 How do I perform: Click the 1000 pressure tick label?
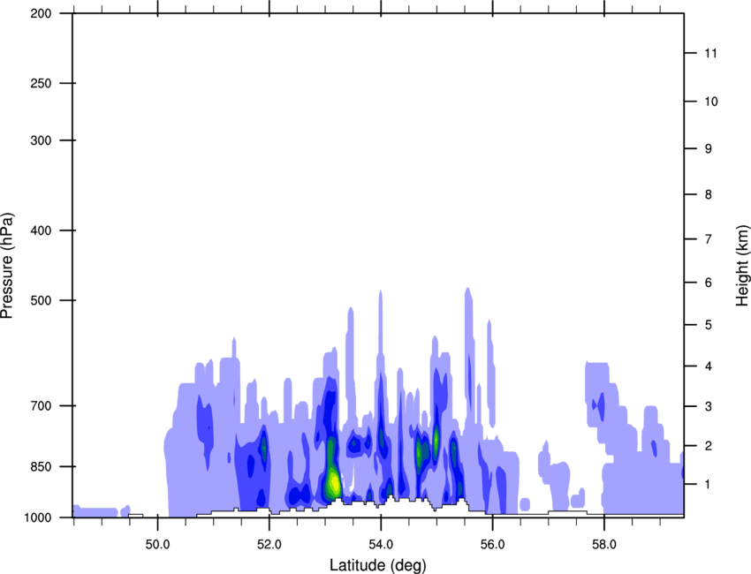[x=37, y=517]
